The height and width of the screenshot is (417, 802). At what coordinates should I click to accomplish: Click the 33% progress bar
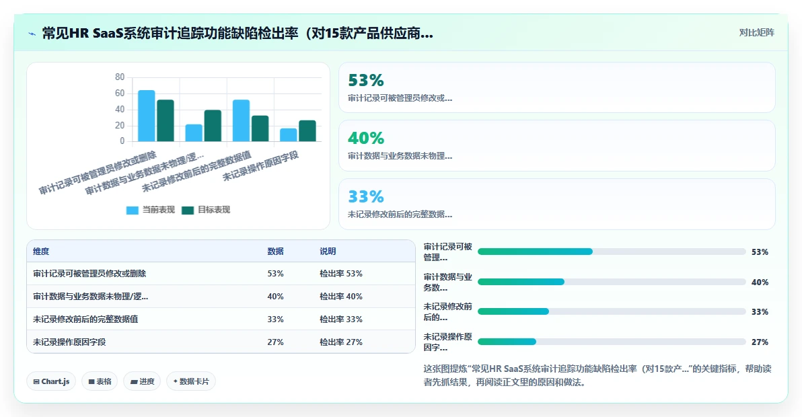click(x=612, y=311)
